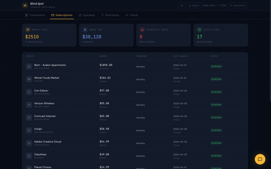Viewport: 271px width, 169px height.
Task: Click the $58.98 Uniqlo amount
Action: (104, 129)
